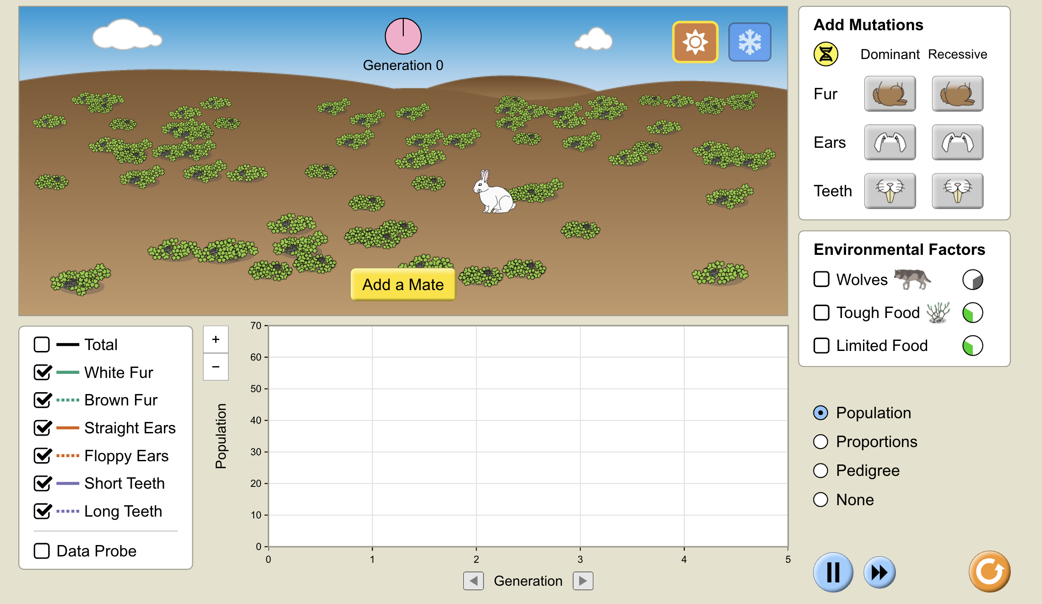Add recessive floppy ears mutation
The image size is (1042, 604).
pyautogui.click(x=957, y=142)
